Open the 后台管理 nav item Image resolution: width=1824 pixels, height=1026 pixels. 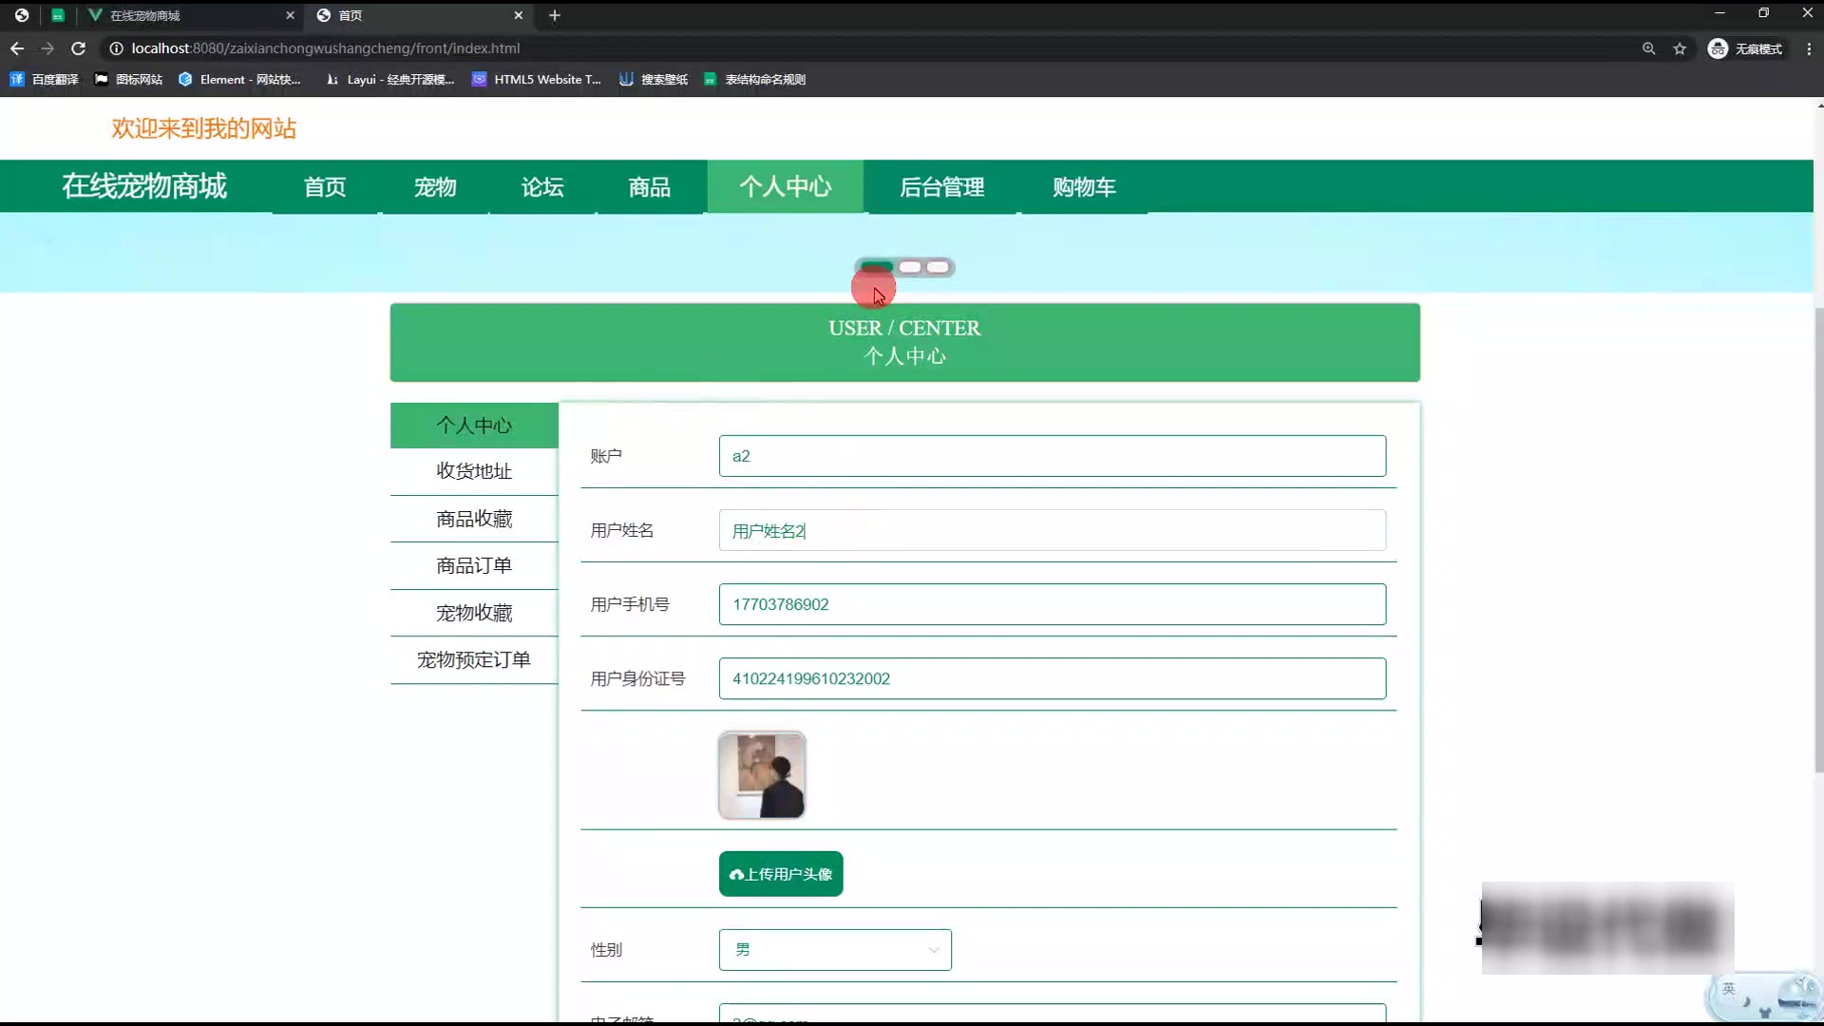942,187
